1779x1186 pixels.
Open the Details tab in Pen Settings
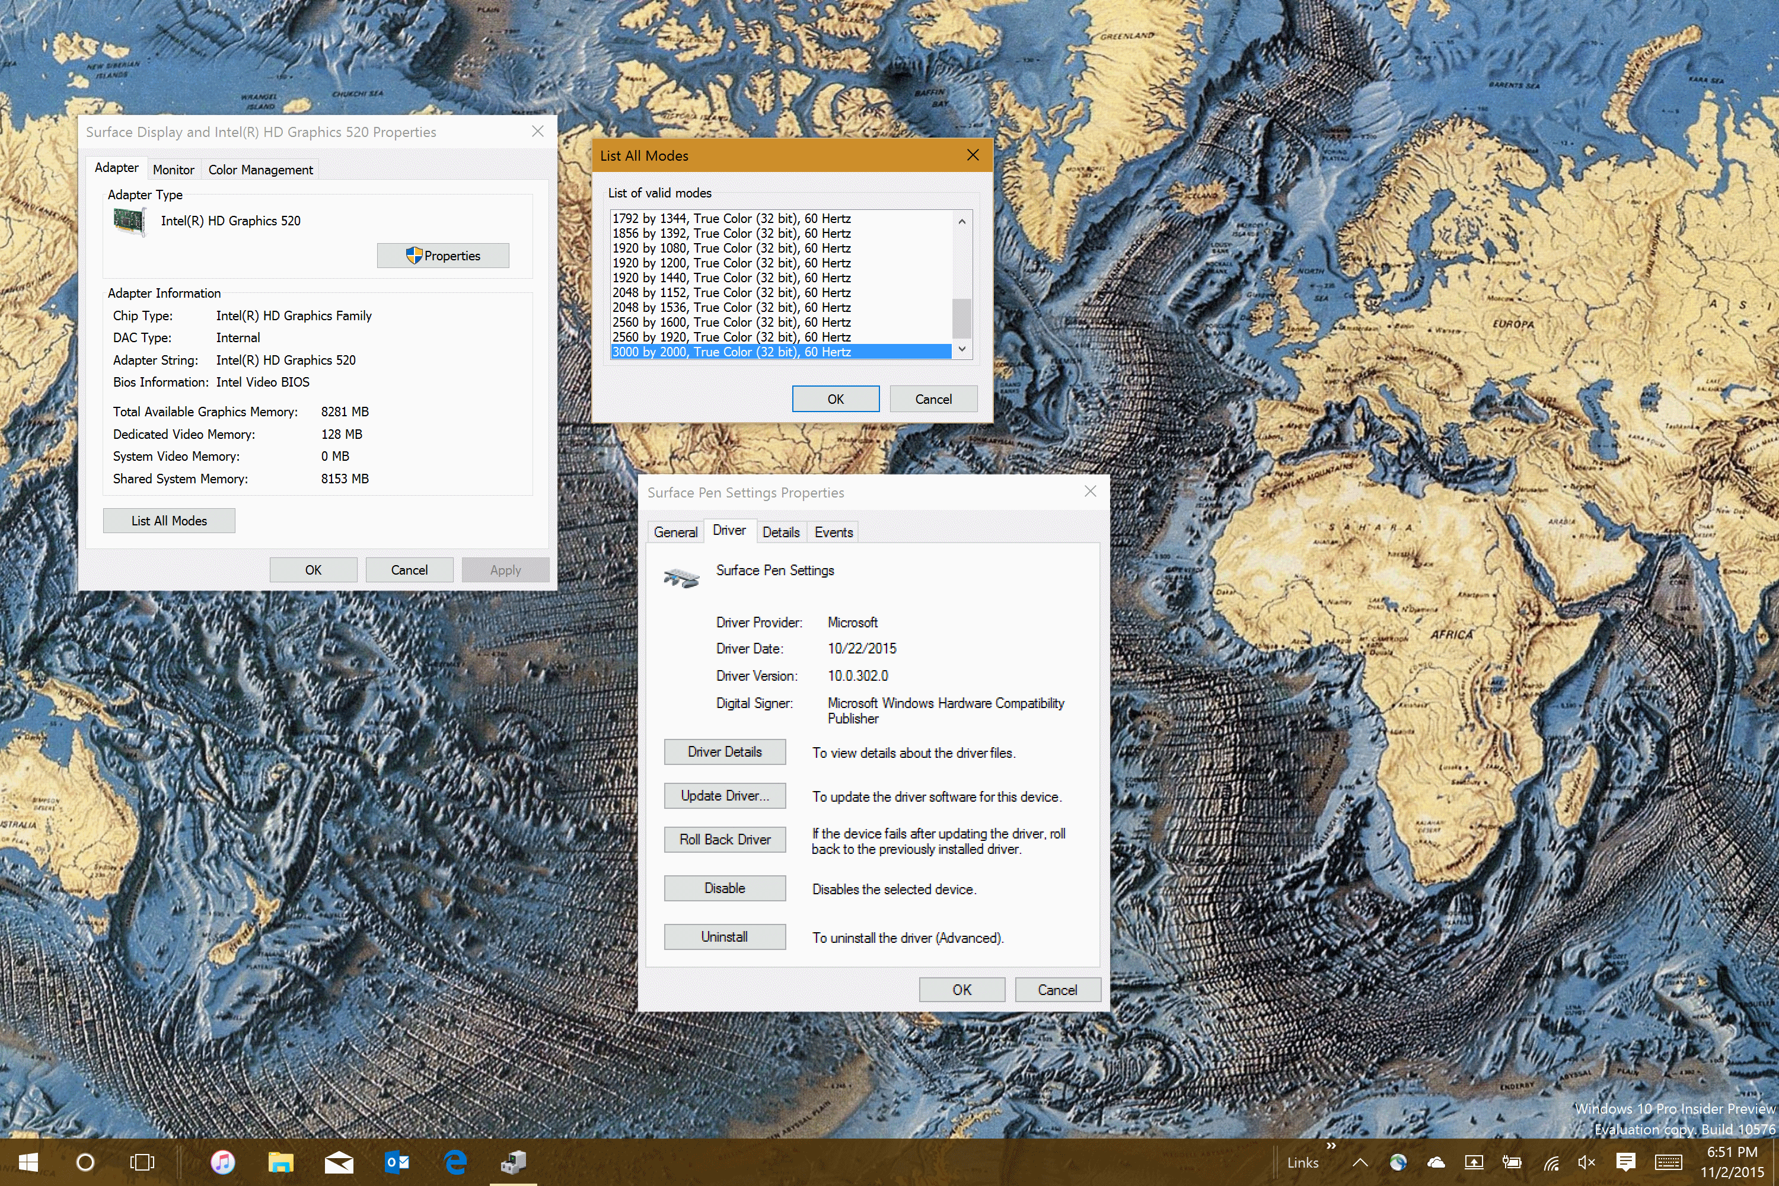point(780,533)
